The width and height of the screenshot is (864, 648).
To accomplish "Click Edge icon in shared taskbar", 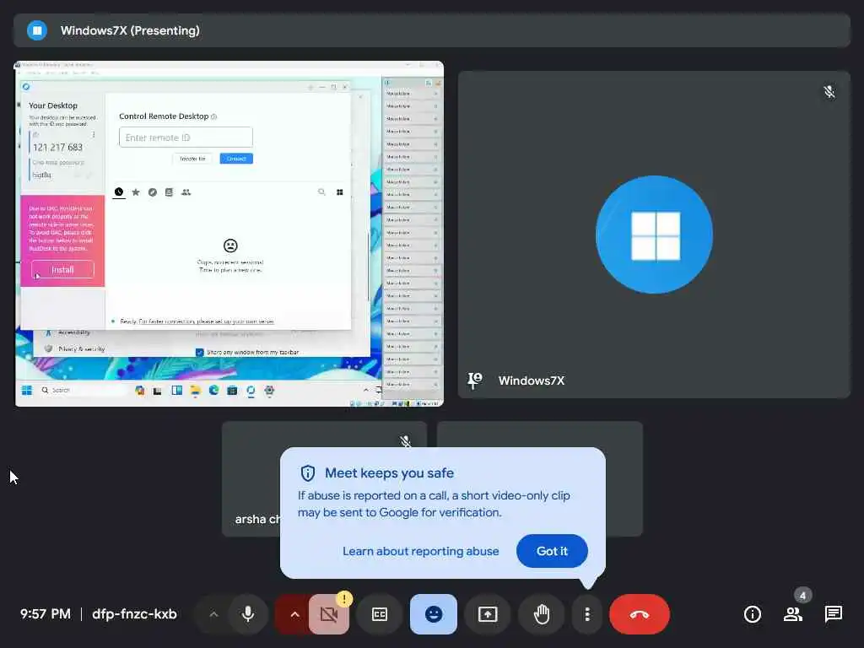I will [x=213, y=390].
